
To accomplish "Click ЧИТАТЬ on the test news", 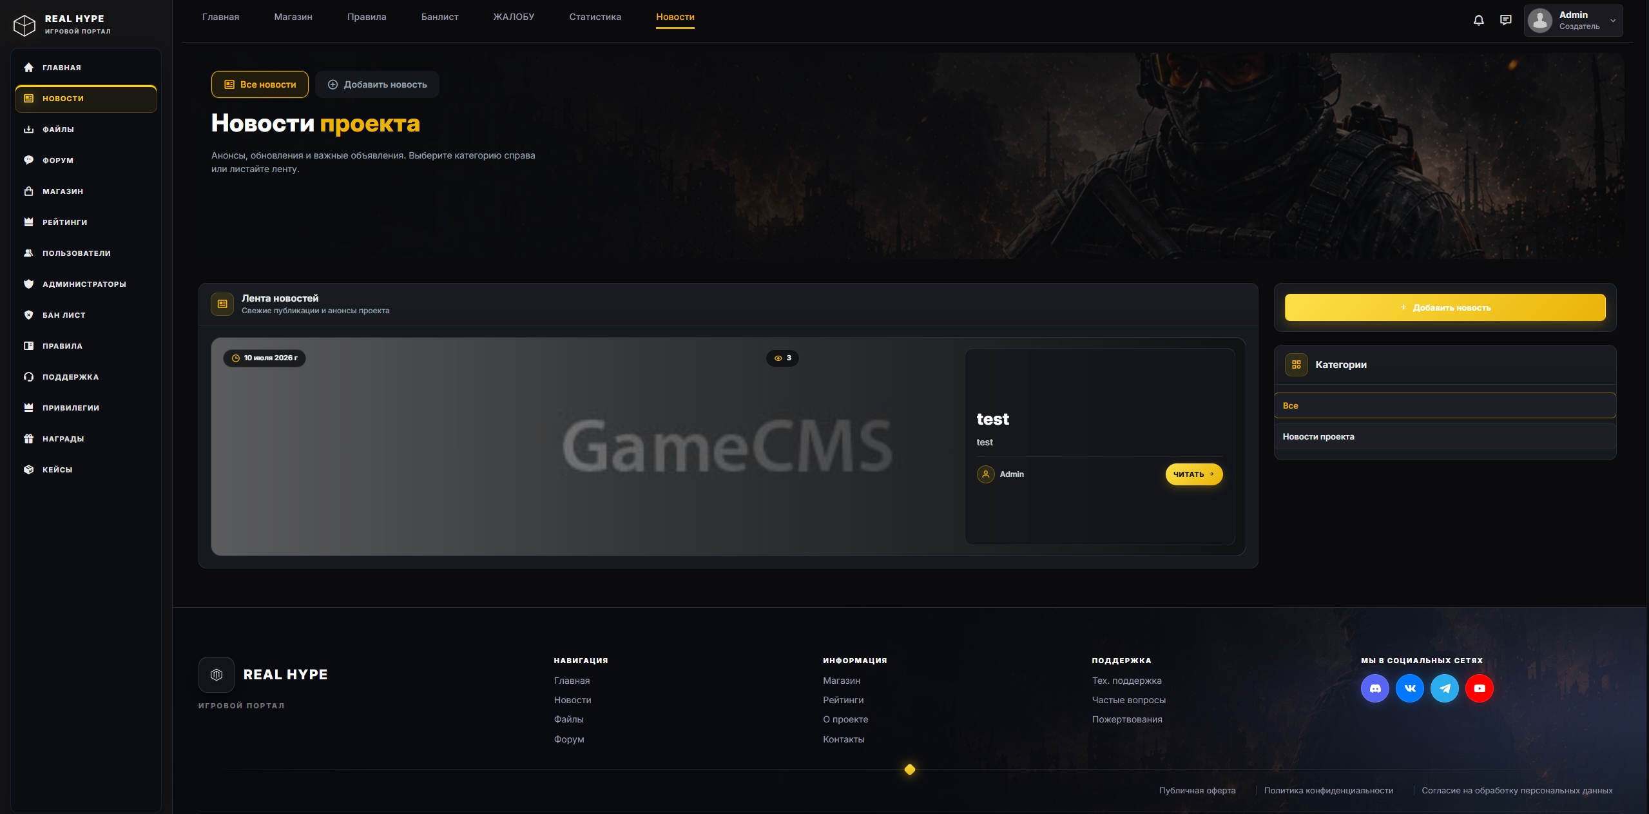I will pyautogui.click(x=1193, y=474).
